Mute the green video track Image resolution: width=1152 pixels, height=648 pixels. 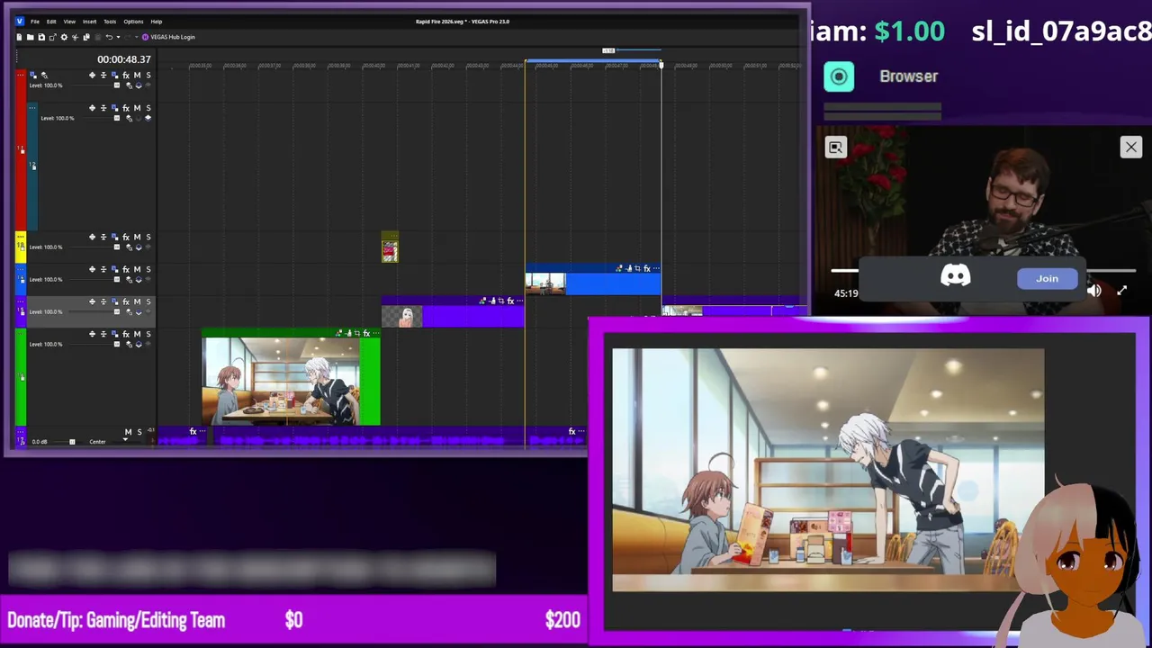(x=137, y=334)
